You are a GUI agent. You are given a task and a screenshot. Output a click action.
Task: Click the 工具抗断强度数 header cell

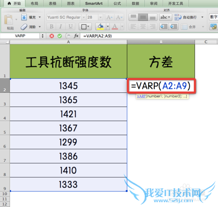click(x=68, y=61)
